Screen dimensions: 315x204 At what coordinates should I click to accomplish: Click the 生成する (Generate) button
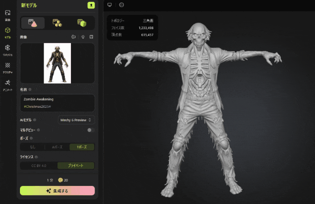58,191
